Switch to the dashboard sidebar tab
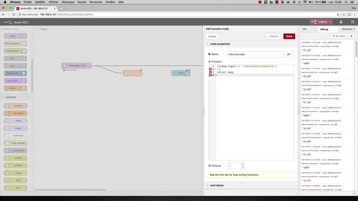The image size is (358, 201). tap(347, 29)
